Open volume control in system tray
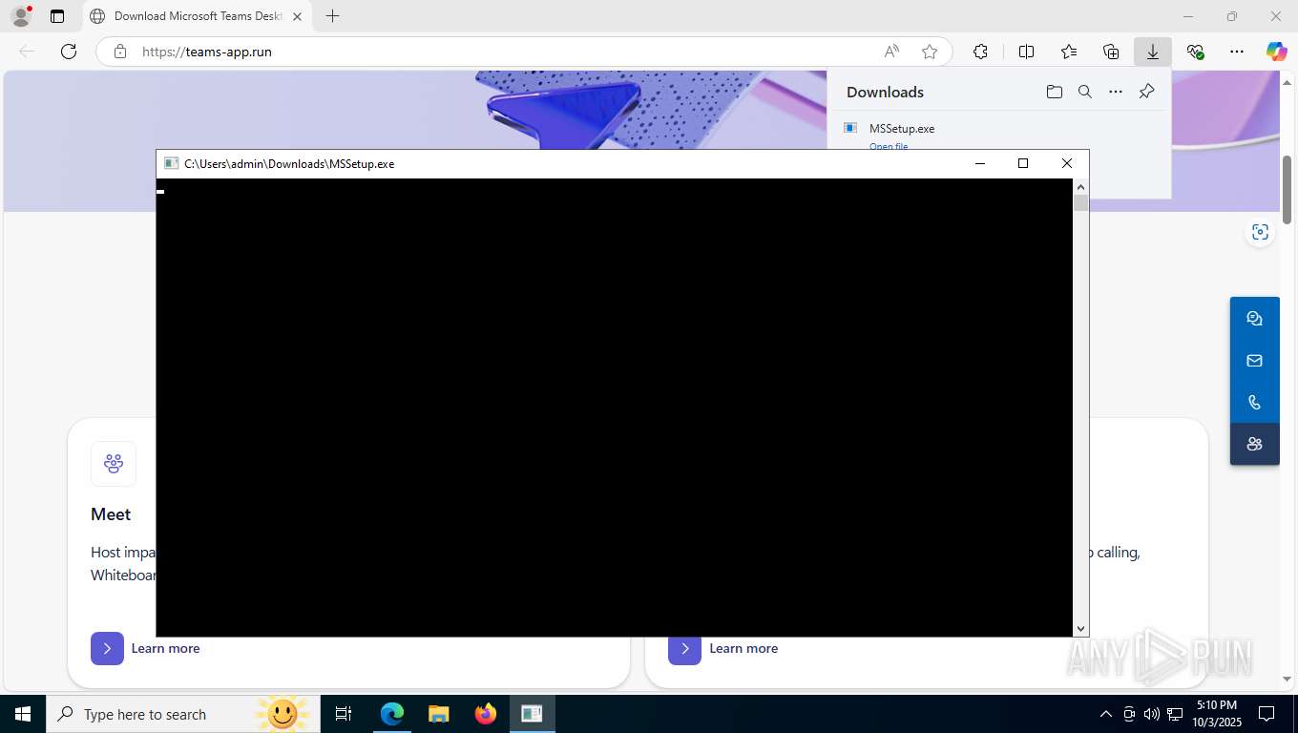Viewport: 1298px width, 733px height. (x=1152, y=714)
